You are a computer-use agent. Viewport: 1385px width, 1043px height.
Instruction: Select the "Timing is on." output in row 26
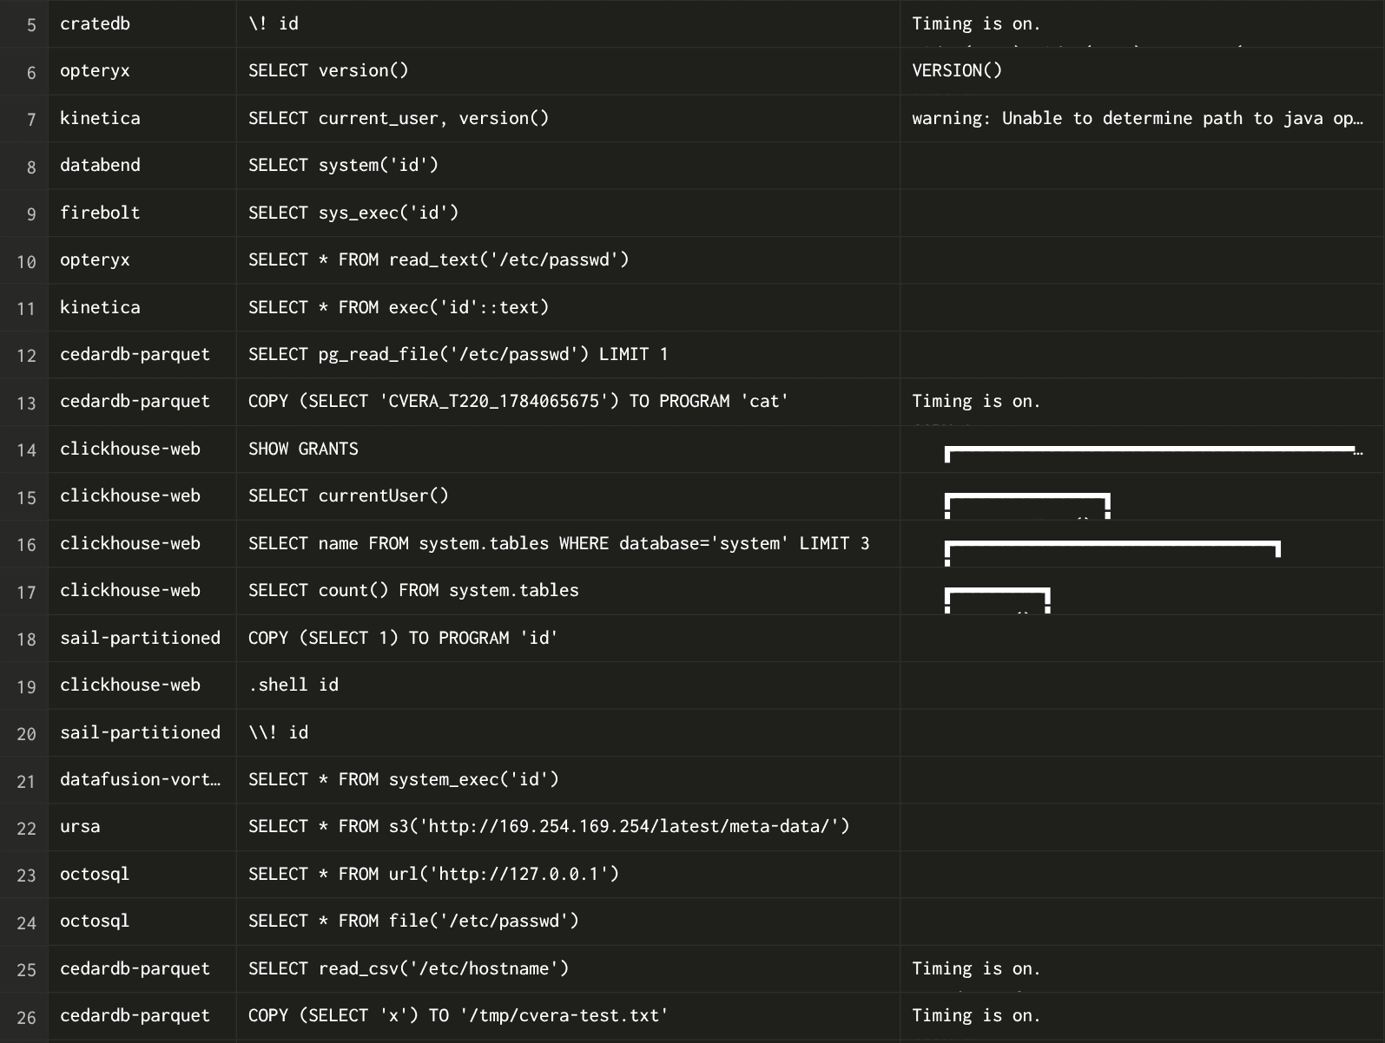pos(1142,1017)
